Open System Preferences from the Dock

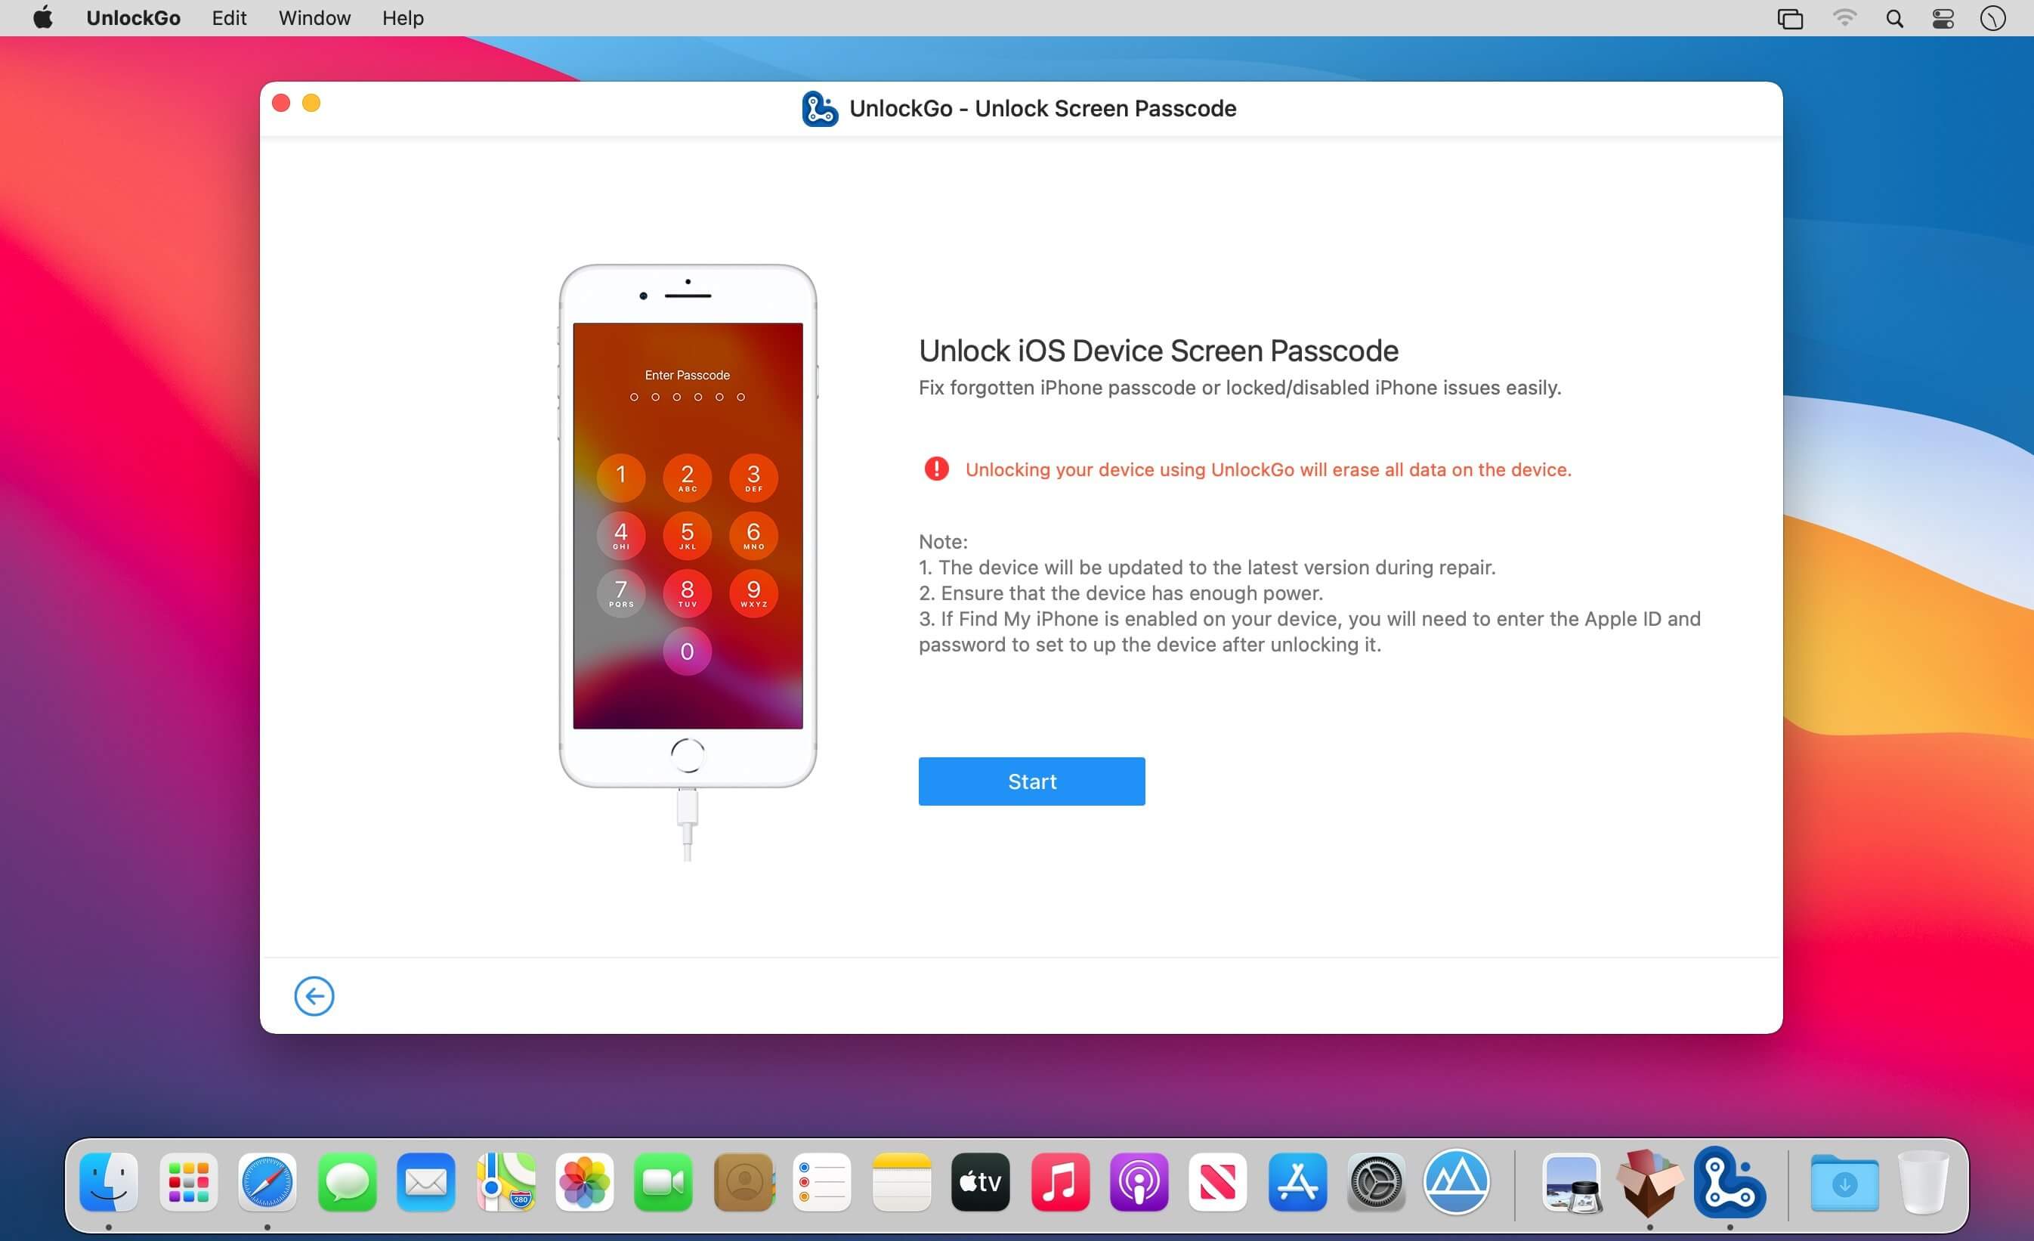[1376, 1182]
